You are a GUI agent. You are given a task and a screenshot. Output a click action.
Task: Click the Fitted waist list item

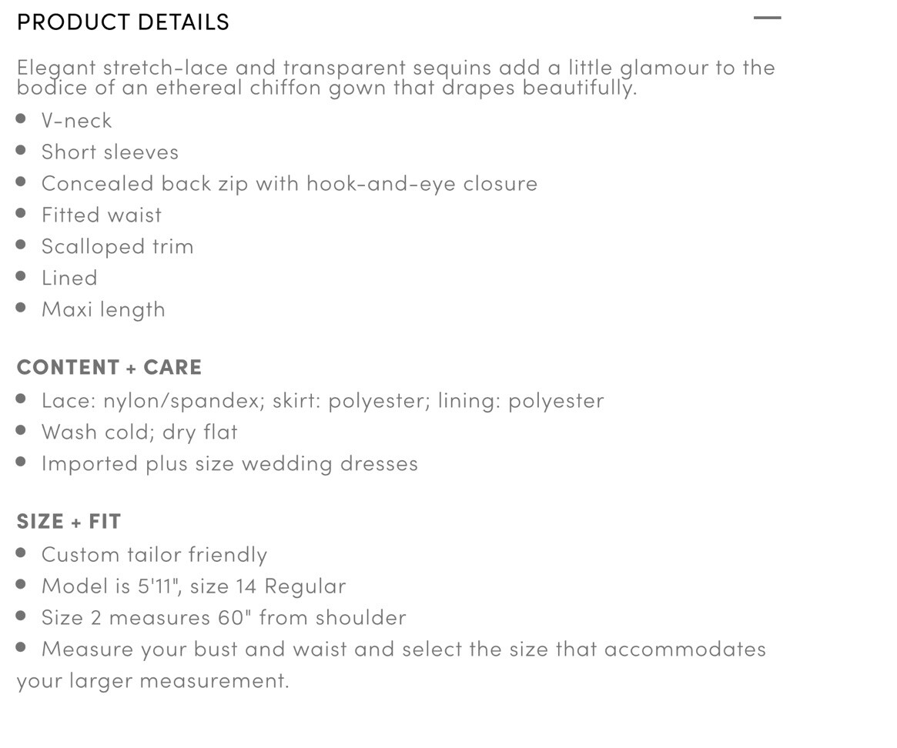point(102,215)
